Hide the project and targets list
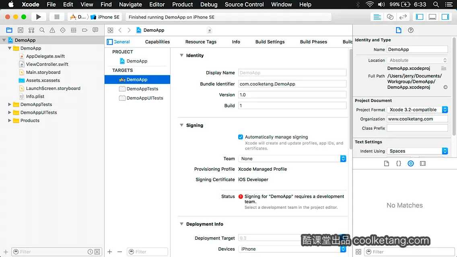The width and height of the screenshot is (457, 257). pos(110,42)
